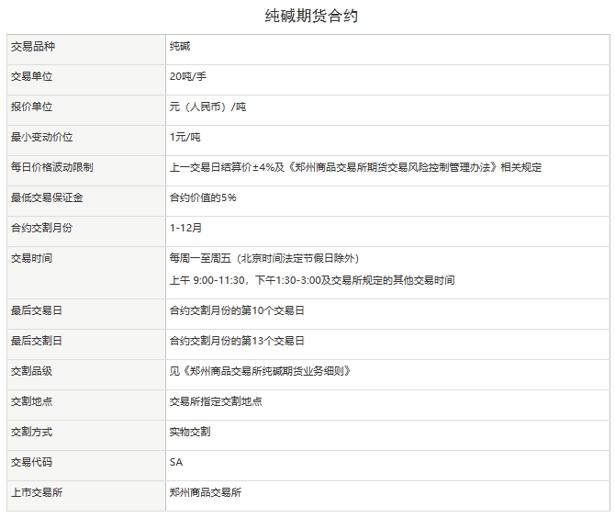615x518 pixels.
Task: Select the 上午 9:00-11:30 trading hours line
Action: tap(312, 280)
